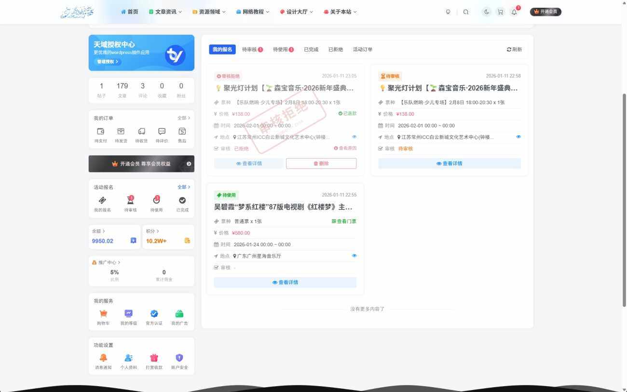Select the 我的报名 activity icon
The height and width of the screenshot is (392, 627).
[102, 199]
